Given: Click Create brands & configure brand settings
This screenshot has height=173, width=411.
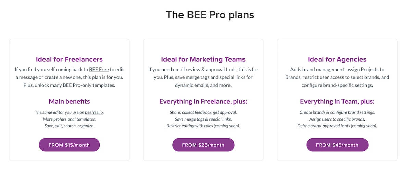Looking at the screenshot, I should (x=337, y=112).
